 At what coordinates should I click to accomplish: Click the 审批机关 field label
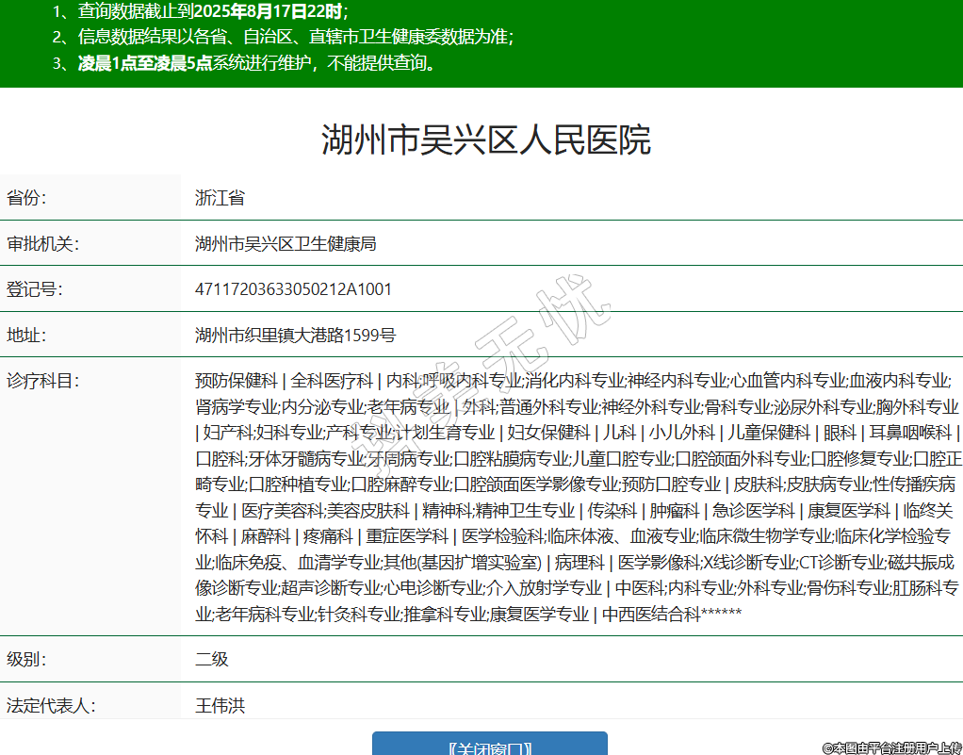coord(42,244)
